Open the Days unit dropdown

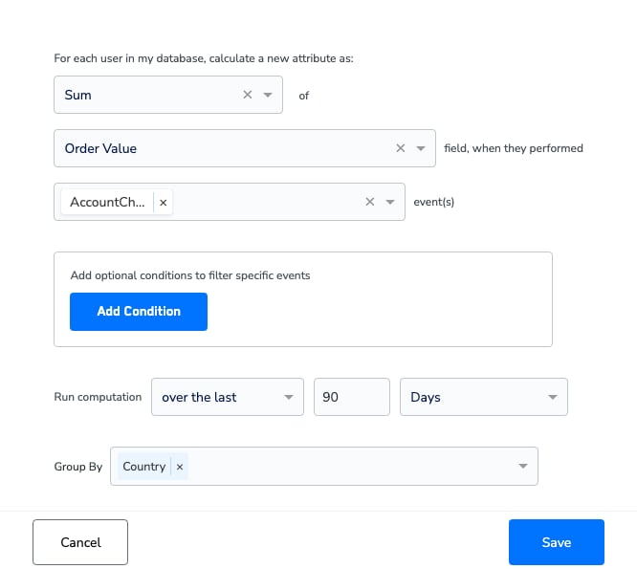[484, 397]
